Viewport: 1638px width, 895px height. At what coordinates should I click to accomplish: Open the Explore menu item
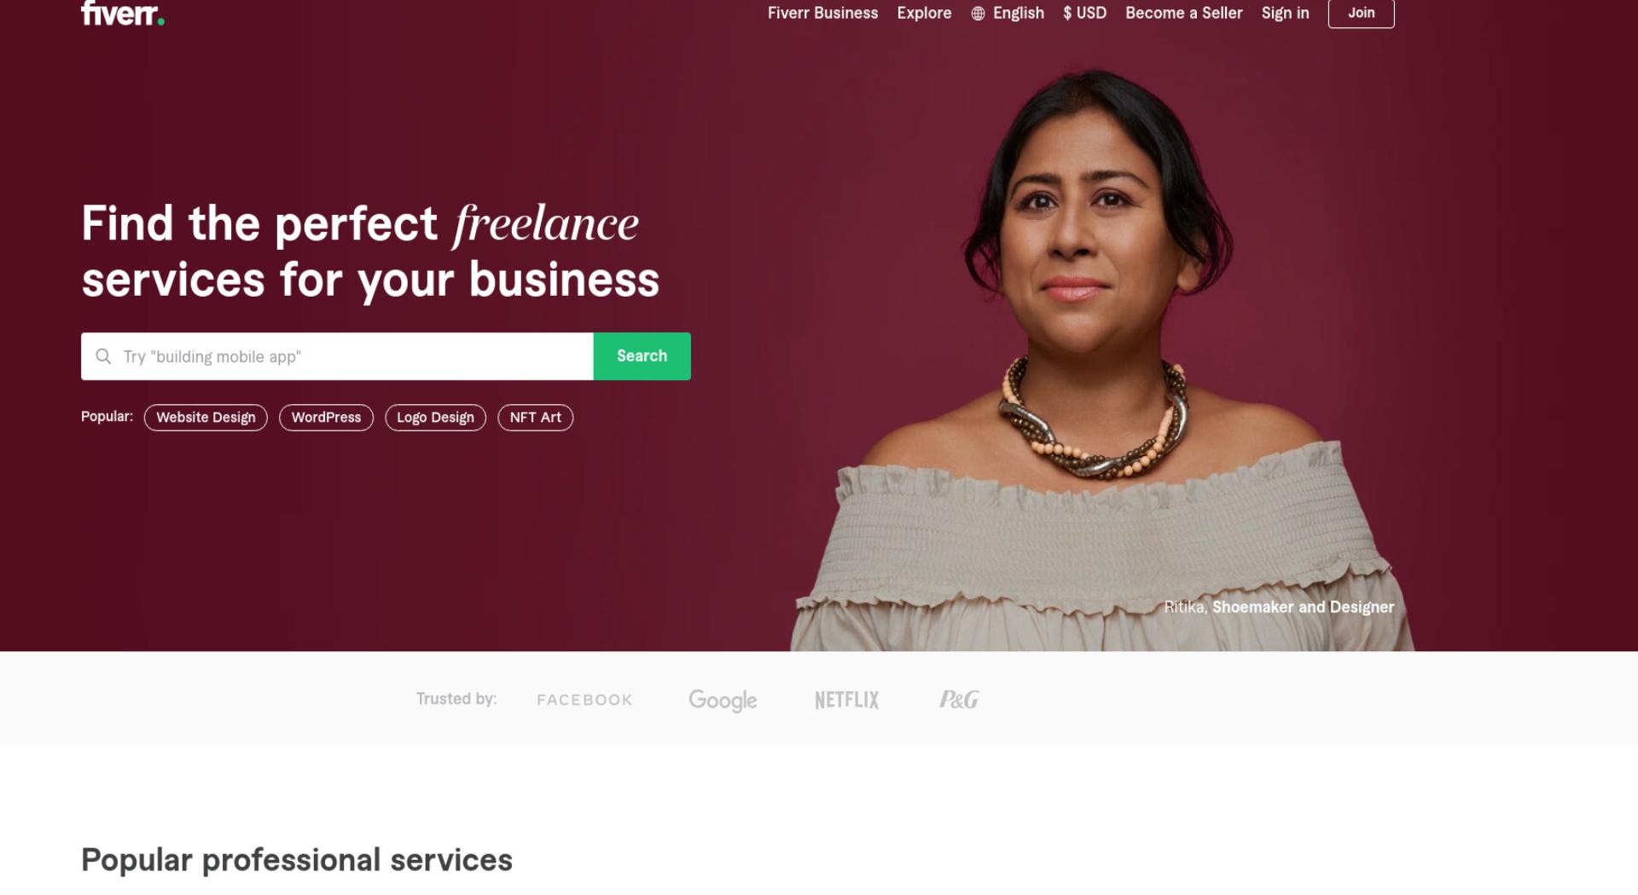coord(924,13)
